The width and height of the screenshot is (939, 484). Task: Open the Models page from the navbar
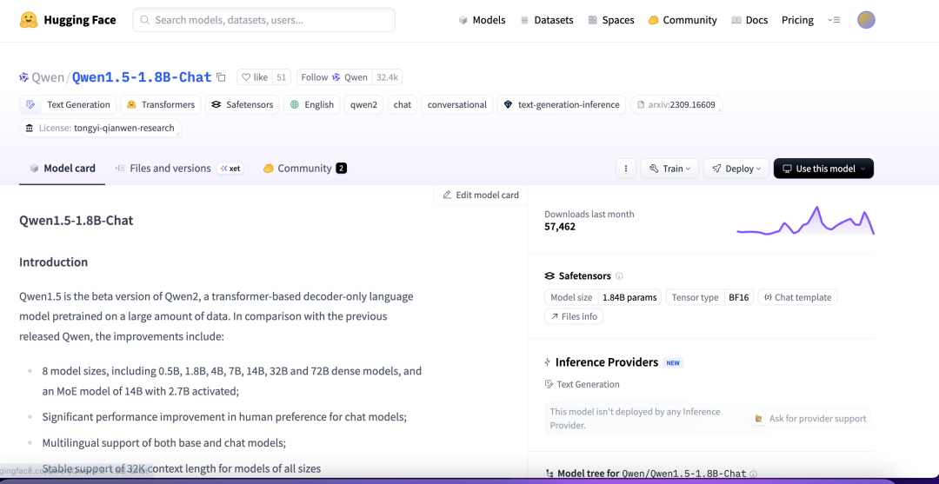482,20
